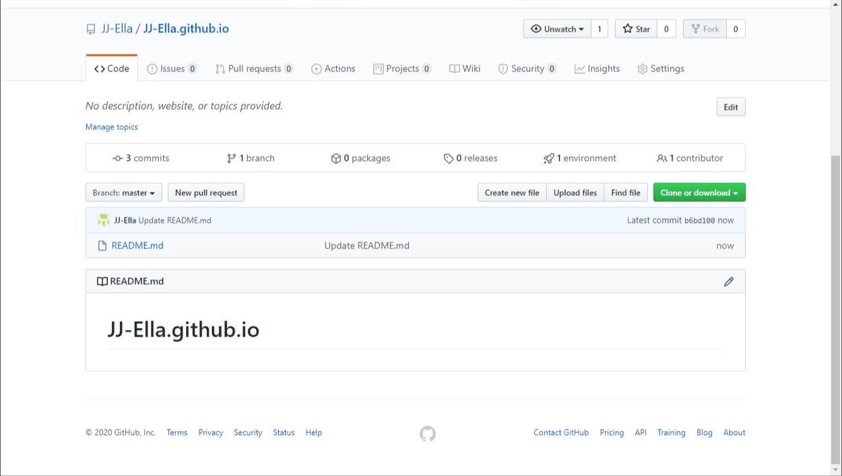Open the Projects tab

point(402,69)
